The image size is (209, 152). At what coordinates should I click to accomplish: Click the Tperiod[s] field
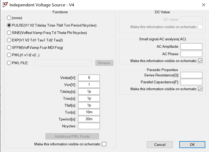click(x=89, y=119)
